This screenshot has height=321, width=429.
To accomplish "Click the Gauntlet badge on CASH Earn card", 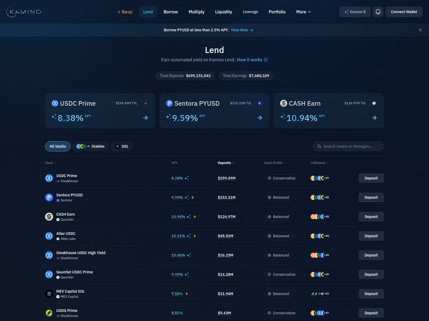I will click(374, 103).
